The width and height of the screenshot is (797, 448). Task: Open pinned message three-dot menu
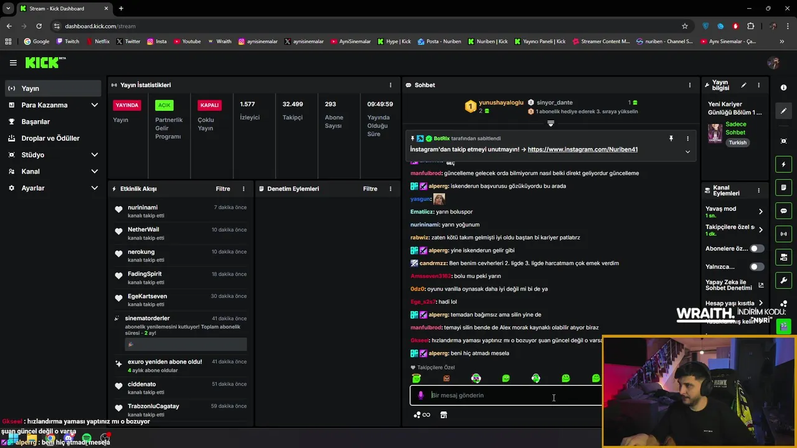pos(687,138)
